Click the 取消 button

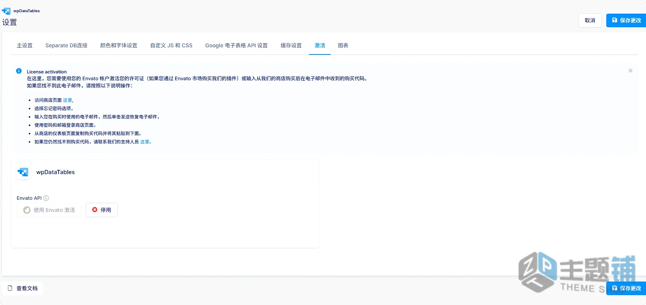[590, 20]
